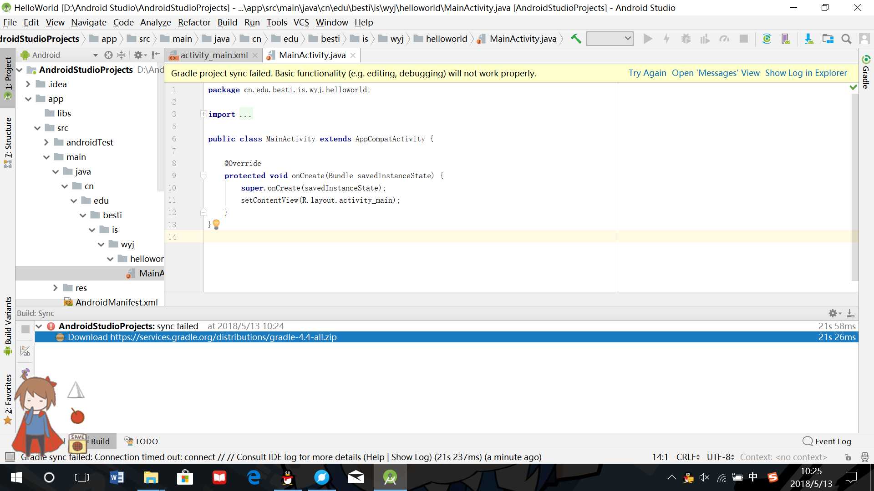Click the intention lightbulb on line 13
Image resolution: width=874 pixels, height=491 pixels.
click(x=216, y=224)
